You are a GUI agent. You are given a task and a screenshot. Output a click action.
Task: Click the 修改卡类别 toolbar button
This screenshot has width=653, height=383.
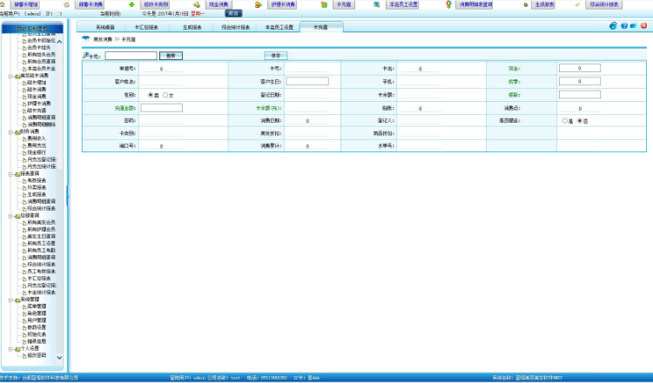pos(156,4)
